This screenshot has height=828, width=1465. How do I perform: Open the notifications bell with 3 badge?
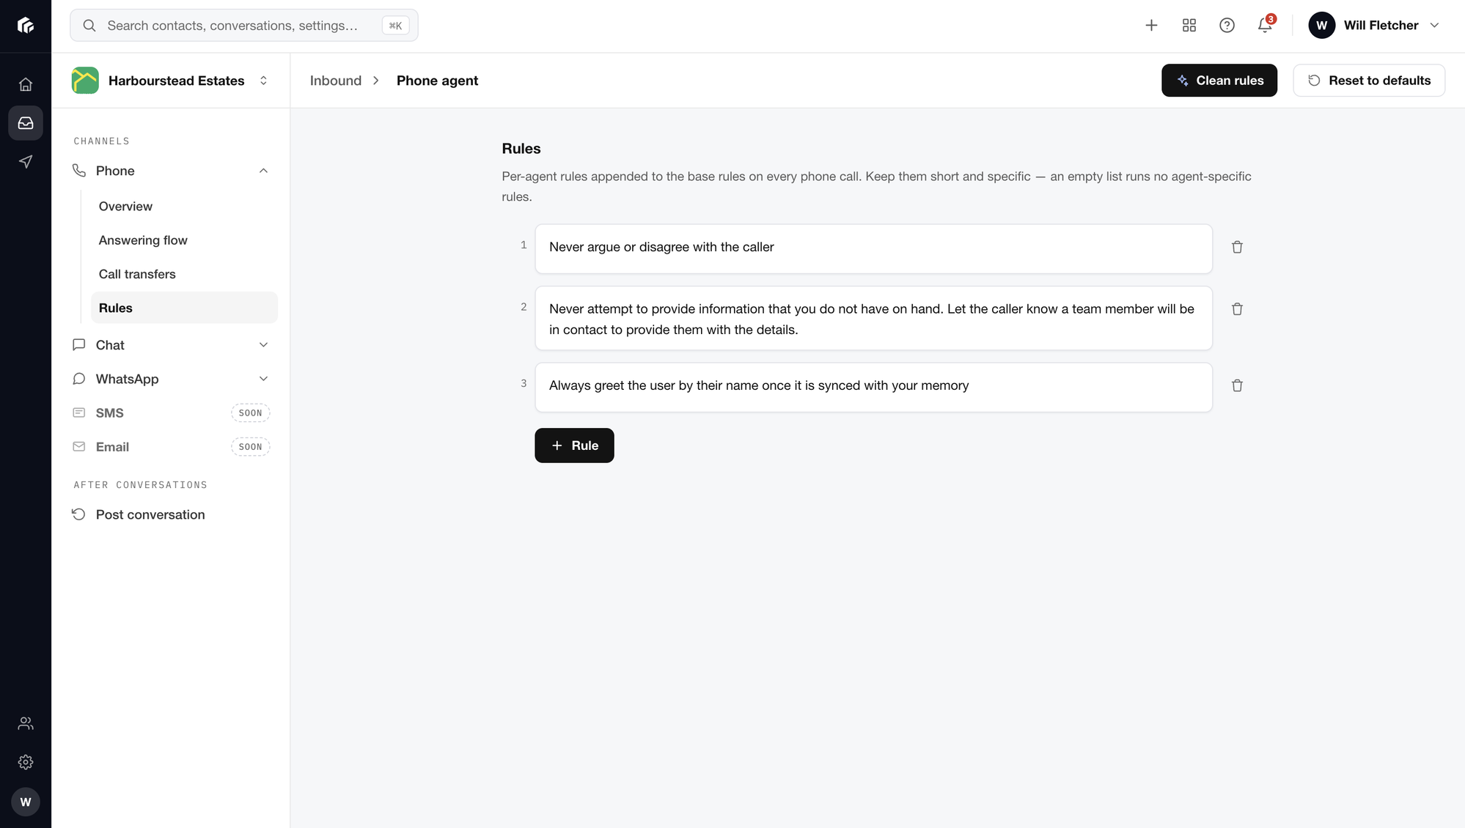coord(1265,26)
